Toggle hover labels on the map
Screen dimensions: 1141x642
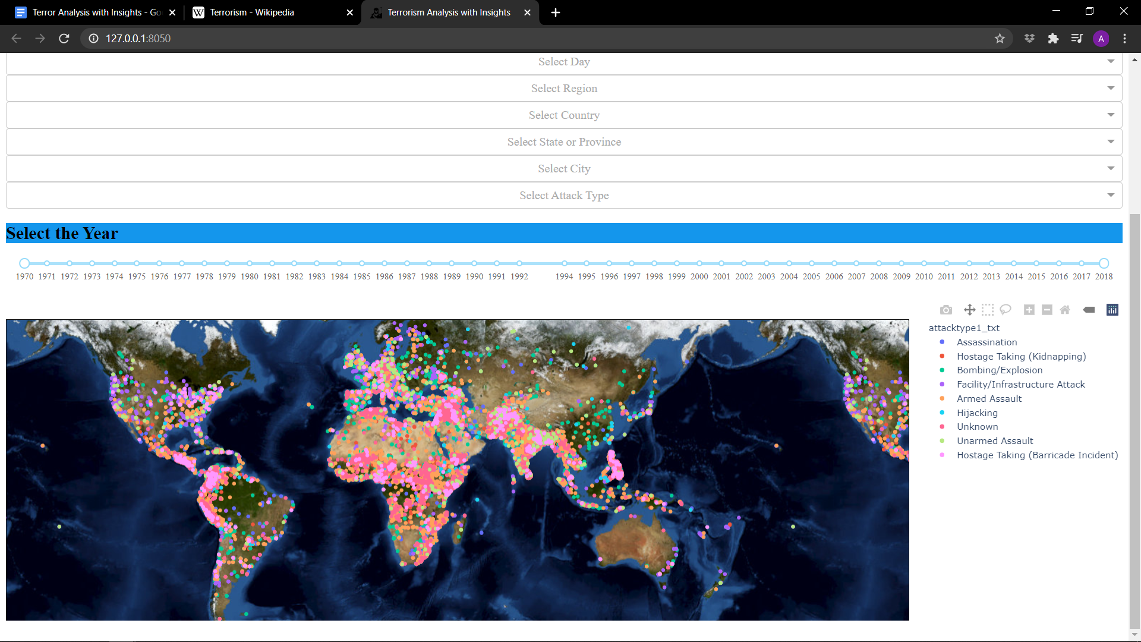(1089, 310)
